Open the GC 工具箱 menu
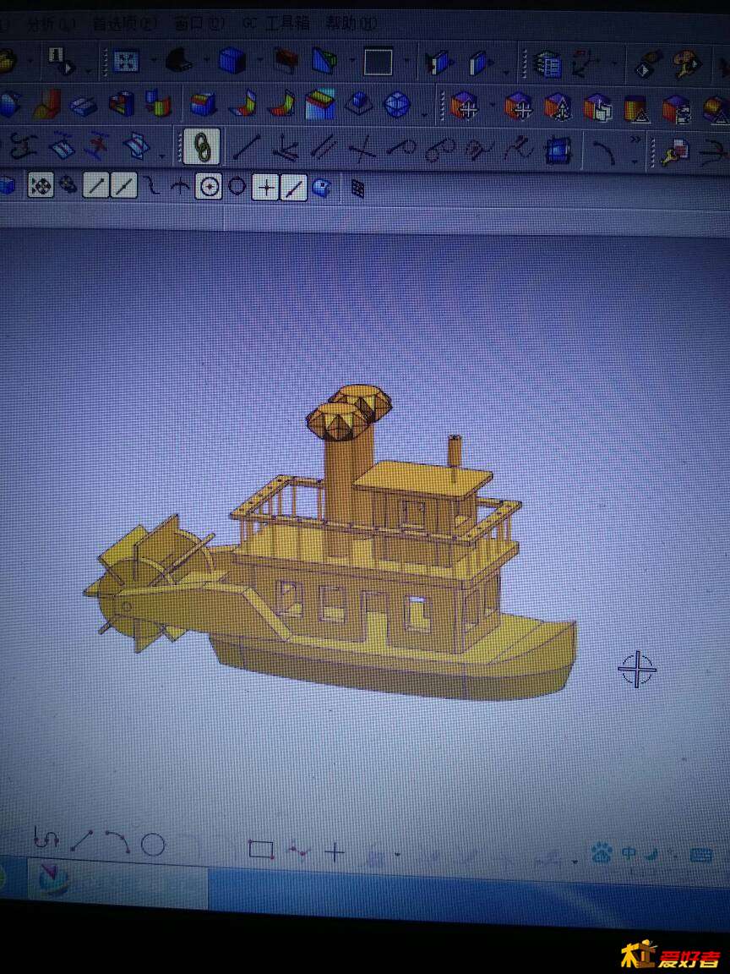The height and width of the screenshot is (974, 730). (x=275, y=25)
